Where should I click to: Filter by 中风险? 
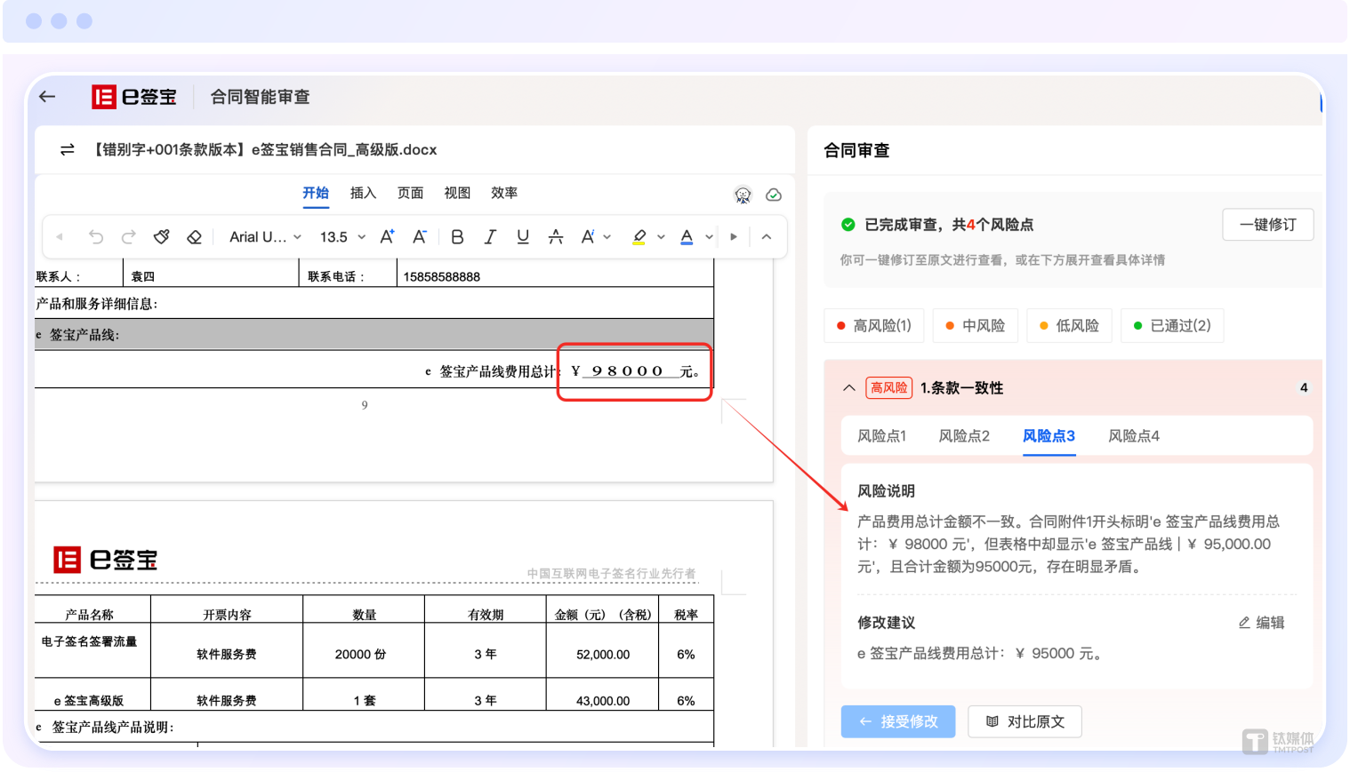(975, 325)
